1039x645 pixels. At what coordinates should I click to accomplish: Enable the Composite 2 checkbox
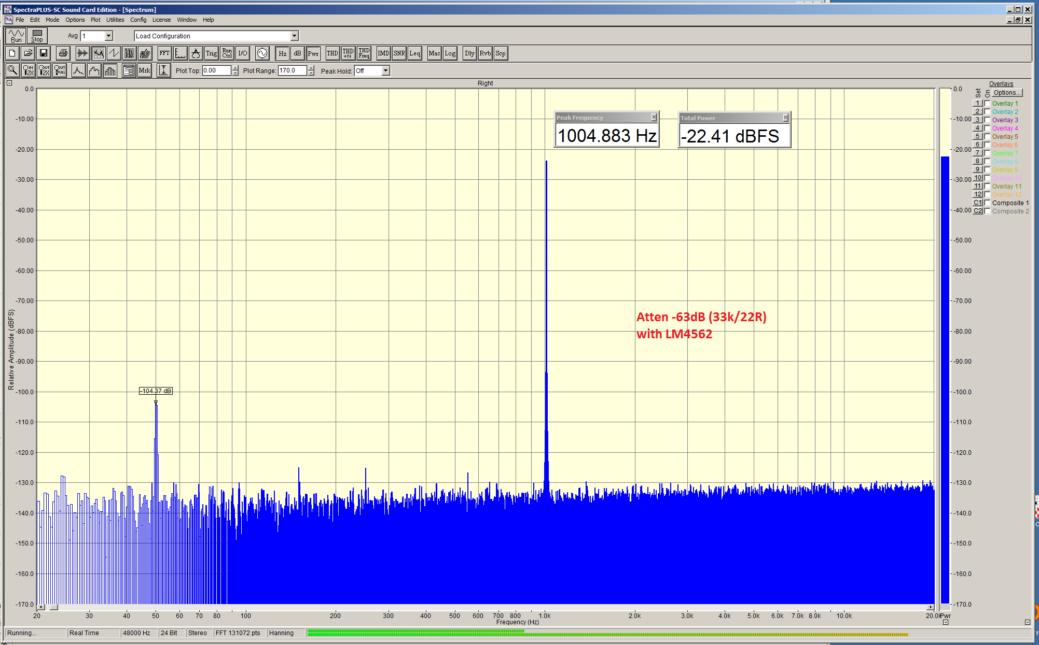pos(987,211)
